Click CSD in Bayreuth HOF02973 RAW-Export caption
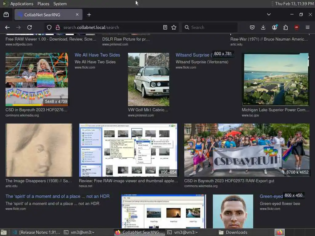 [x=229, y=181]
